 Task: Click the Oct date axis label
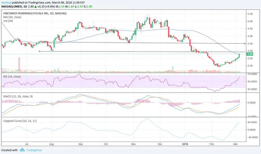coord(106,144)
